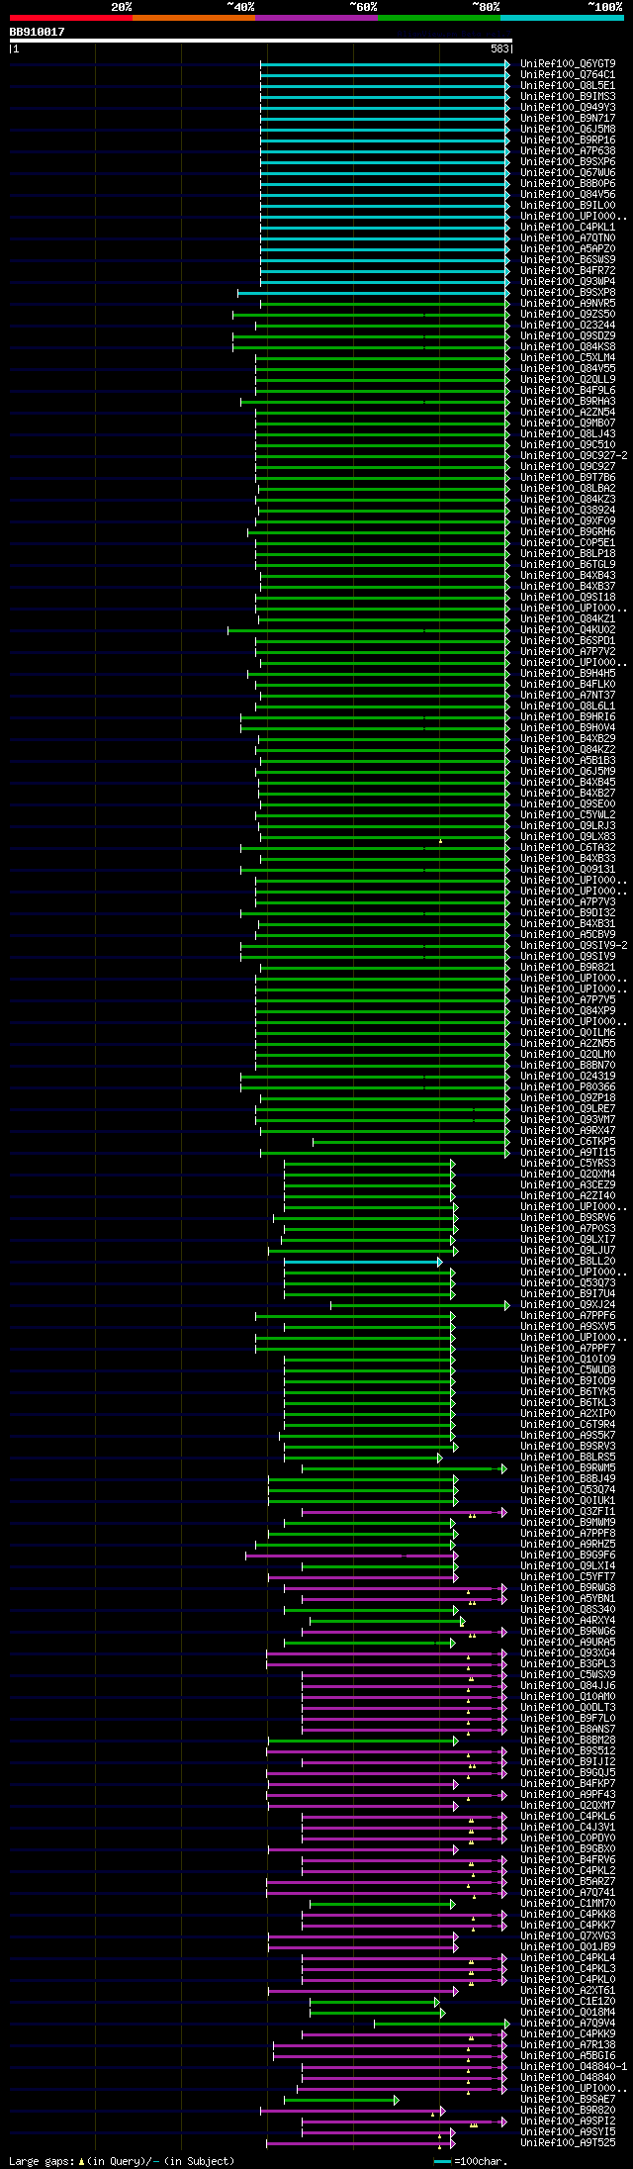Select hit UniRef100_A5B1B3
Image resolution: width=633 pixels, height=2169 pixels.
[568, 760]
